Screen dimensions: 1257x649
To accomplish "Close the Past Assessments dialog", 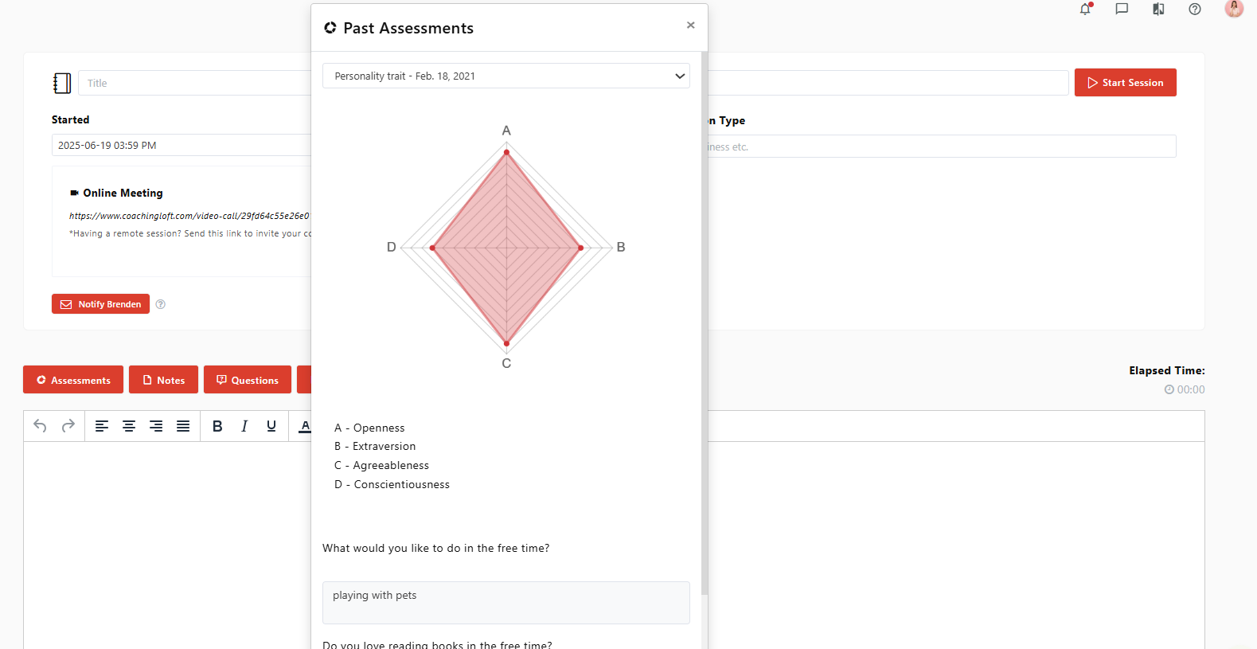I will click(x=690, y=25).
